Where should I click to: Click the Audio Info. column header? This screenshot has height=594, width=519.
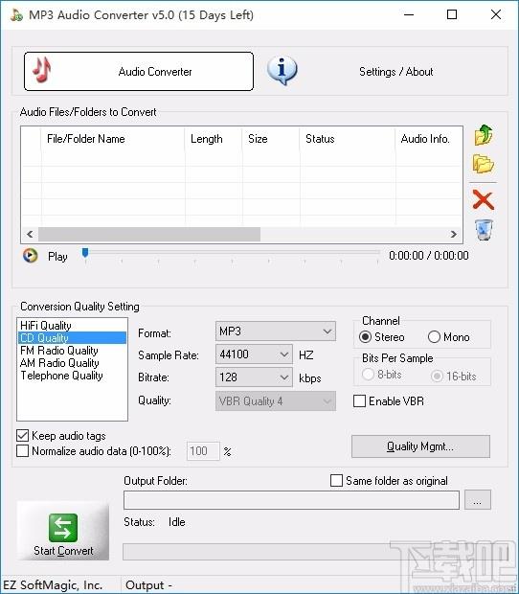(x=429, y=139)
